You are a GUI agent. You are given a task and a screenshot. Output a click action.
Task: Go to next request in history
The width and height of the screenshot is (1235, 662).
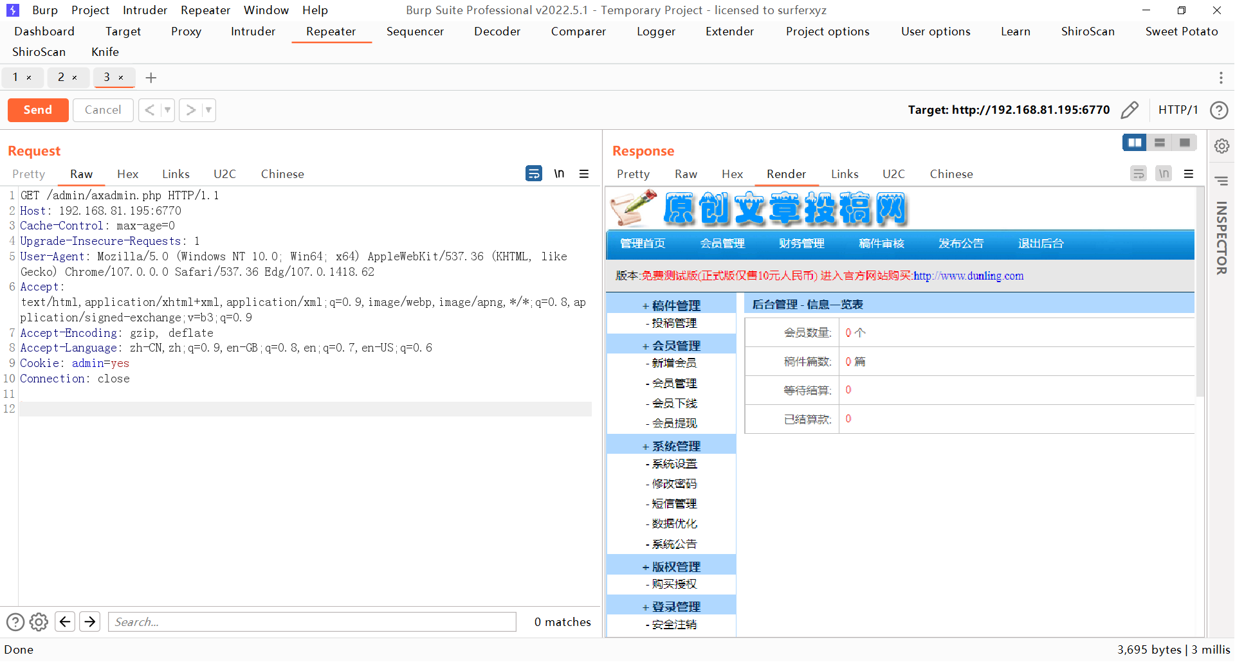pos(190,110)
